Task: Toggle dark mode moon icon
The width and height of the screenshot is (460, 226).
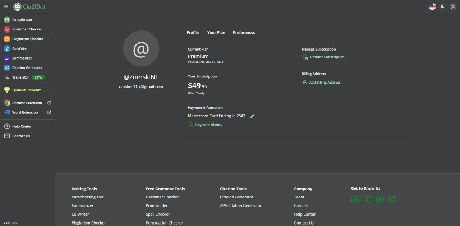Action: point(443,6)
